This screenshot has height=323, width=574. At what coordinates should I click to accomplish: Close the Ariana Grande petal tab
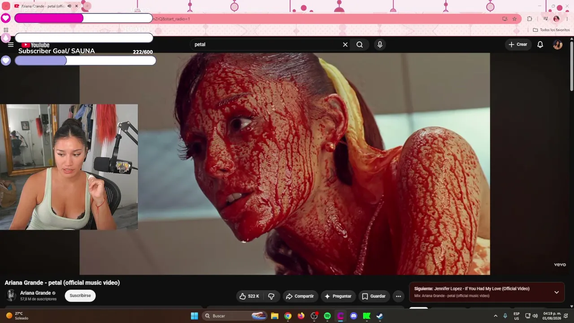tap(76, 6)
